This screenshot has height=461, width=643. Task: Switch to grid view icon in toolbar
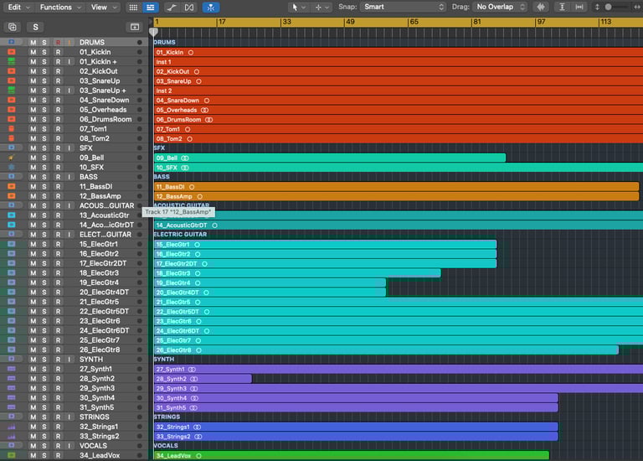pyautogui.click(x=133, y=8)
